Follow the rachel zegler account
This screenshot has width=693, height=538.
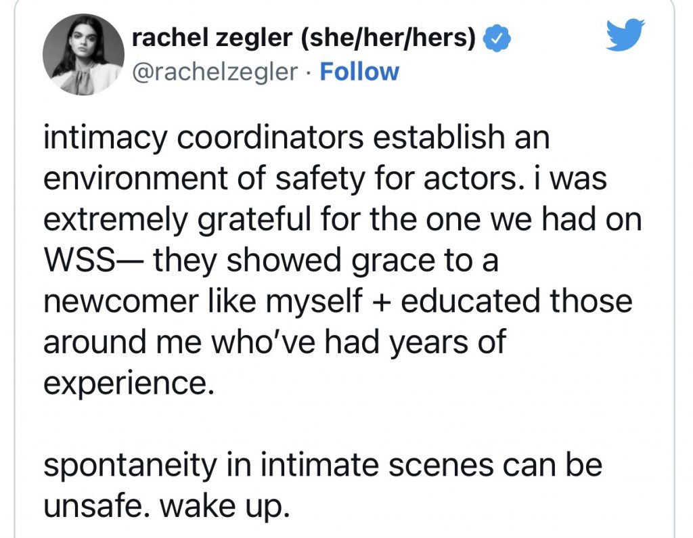[x=359, y=72]
